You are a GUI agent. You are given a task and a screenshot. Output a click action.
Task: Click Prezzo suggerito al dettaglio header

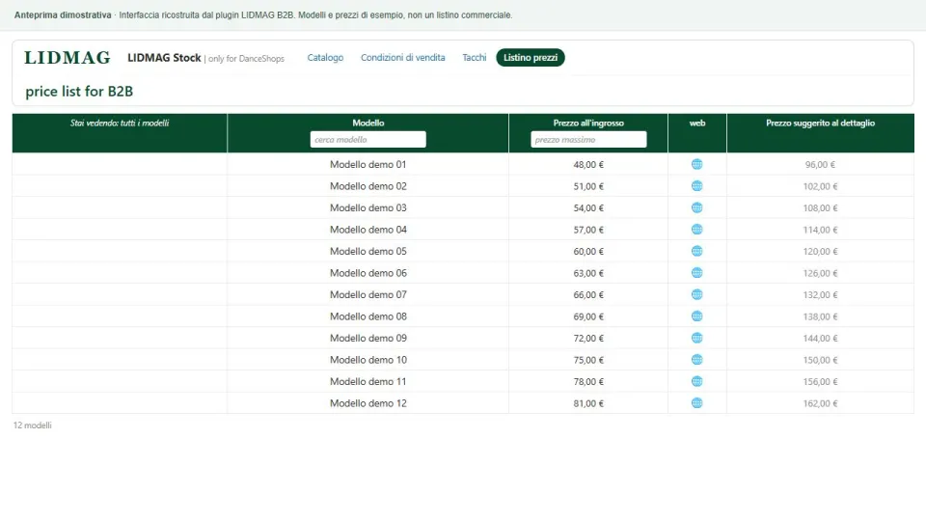click(x=820, y=123)
